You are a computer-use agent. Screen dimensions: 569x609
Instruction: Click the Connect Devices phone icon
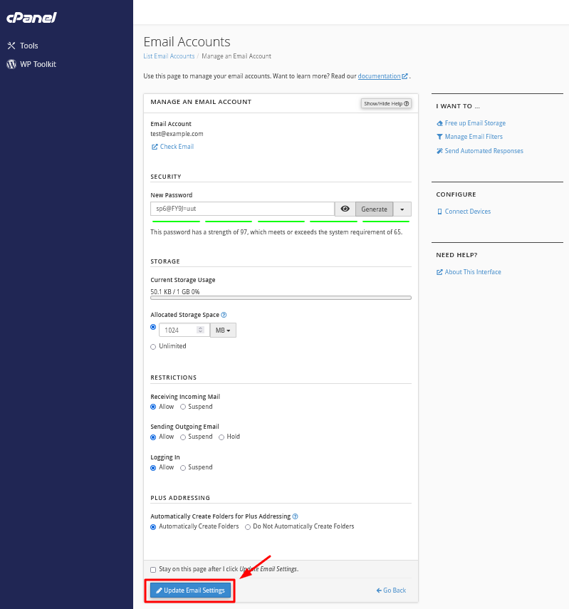click(439, 212)
